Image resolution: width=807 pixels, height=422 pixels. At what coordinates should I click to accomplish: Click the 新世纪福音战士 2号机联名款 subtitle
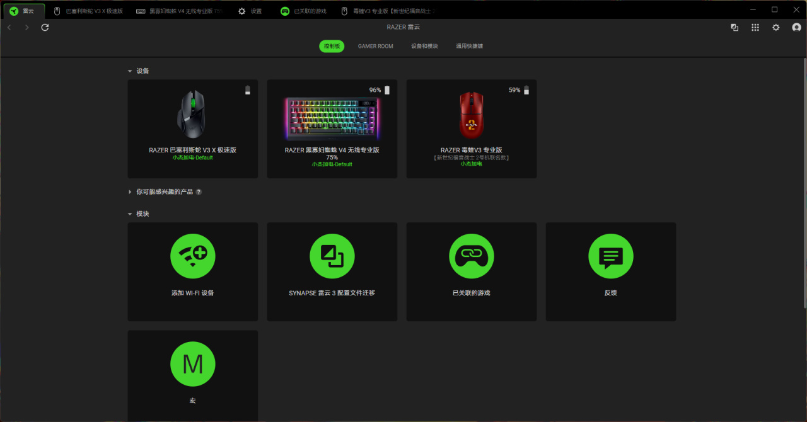[x=472, y=157]
